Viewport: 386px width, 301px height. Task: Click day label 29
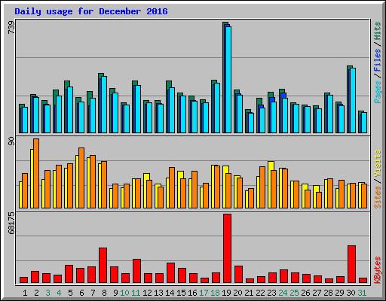[x=339, y=293]
